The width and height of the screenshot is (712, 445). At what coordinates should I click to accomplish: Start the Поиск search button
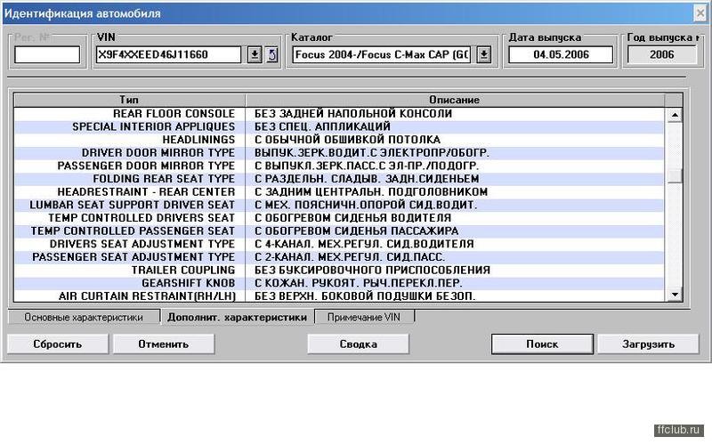point(542,344)
